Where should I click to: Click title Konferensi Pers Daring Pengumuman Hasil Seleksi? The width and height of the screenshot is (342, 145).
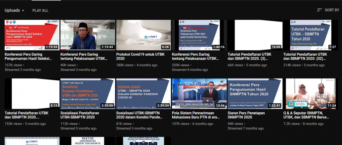tap(28, 57)
